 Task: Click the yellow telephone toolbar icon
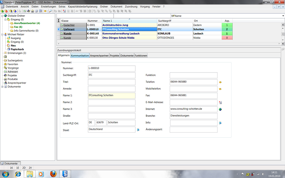coord(45,11)
